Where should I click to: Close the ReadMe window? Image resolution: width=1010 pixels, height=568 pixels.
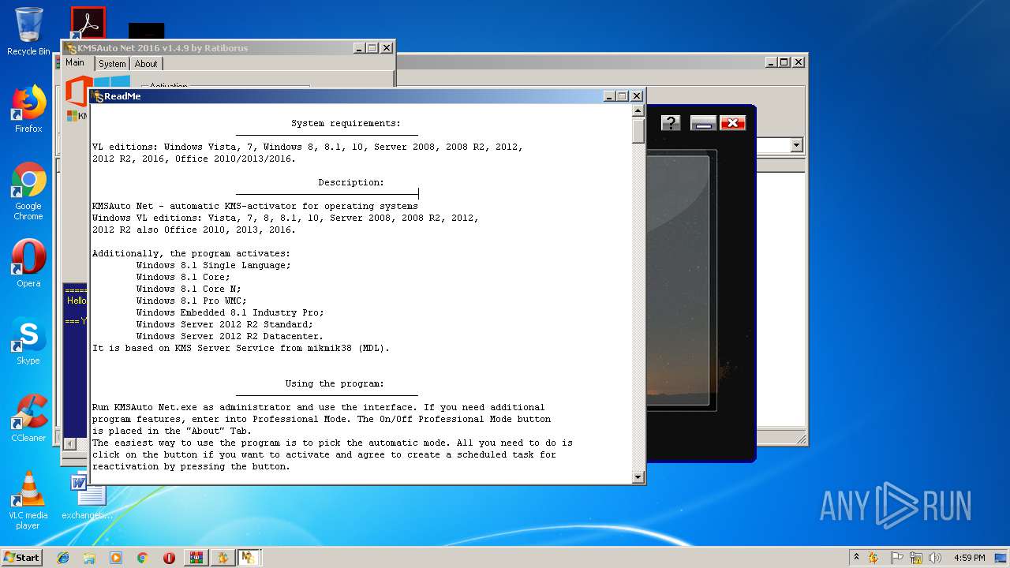(637, 96)
